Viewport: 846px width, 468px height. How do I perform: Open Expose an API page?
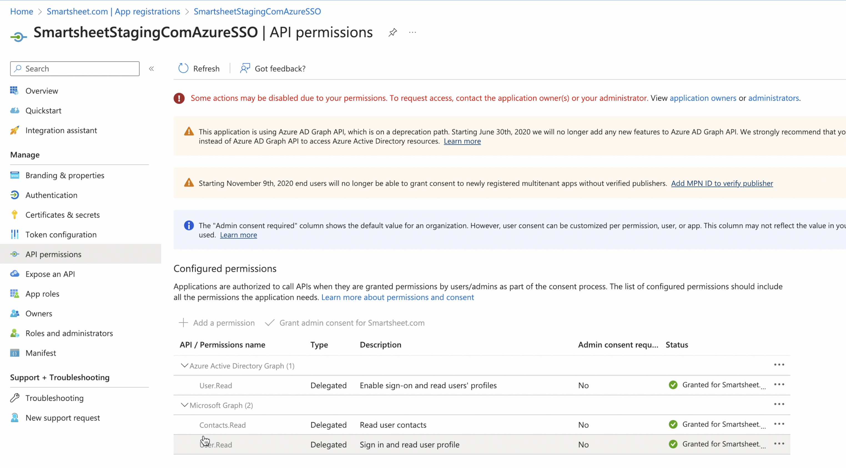click(x=50, y=274)
